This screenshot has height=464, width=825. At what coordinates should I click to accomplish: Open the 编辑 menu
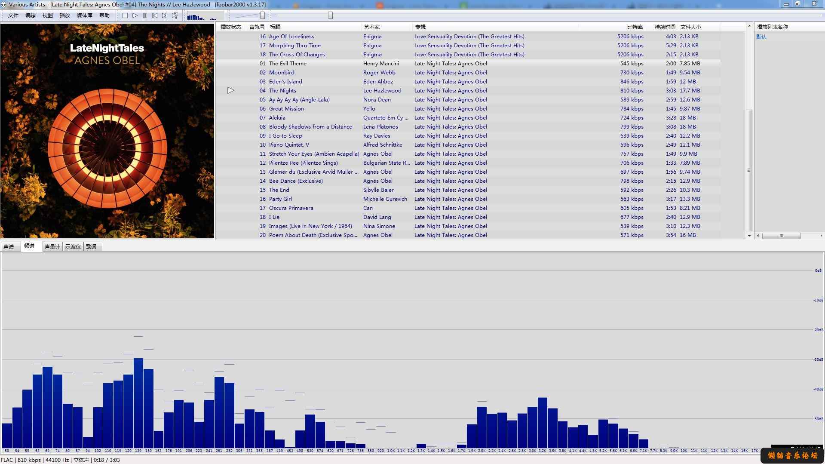point(31,15)
